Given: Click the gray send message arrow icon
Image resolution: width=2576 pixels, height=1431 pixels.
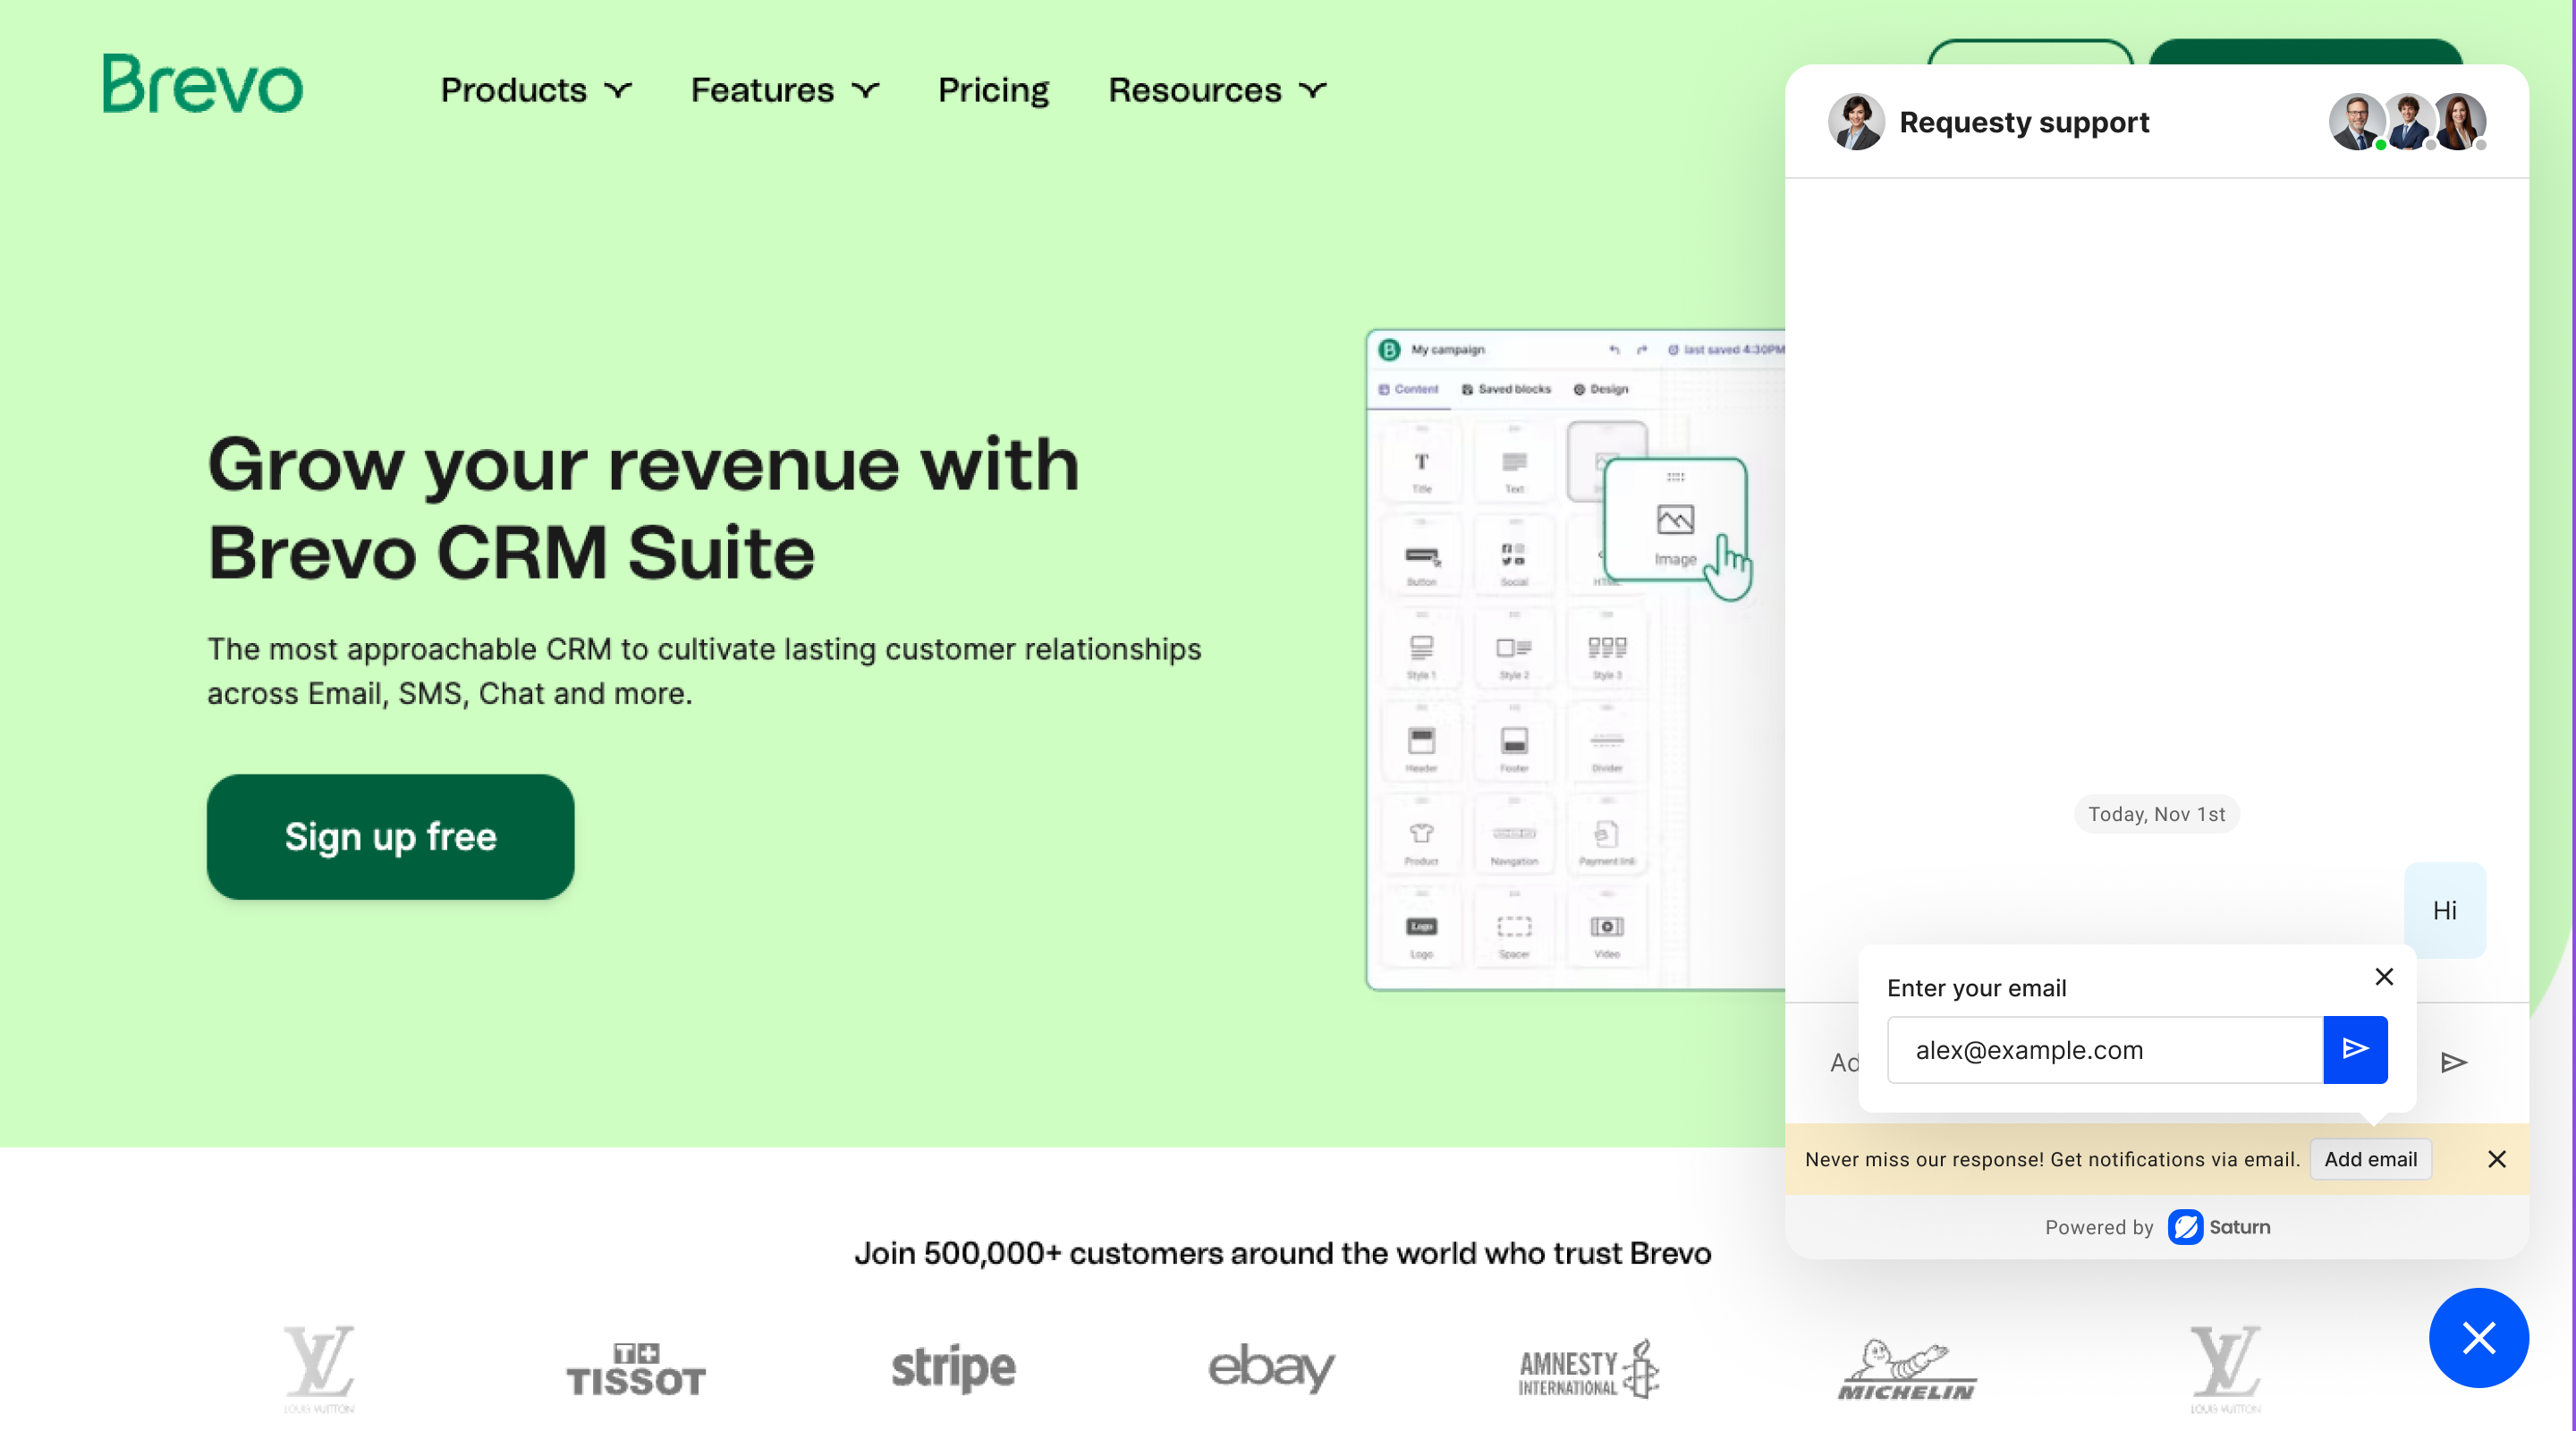Looking at the screenshot, I should tap(2453, 1062).
